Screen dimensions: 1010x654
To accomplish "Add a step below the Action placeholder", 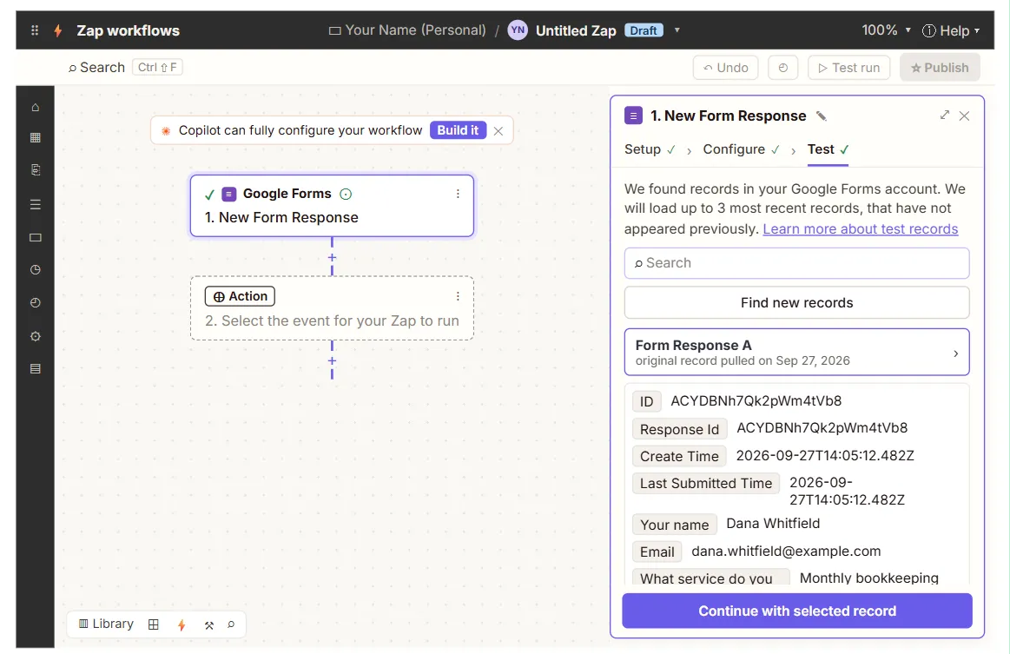I will [x=332, y=360].
